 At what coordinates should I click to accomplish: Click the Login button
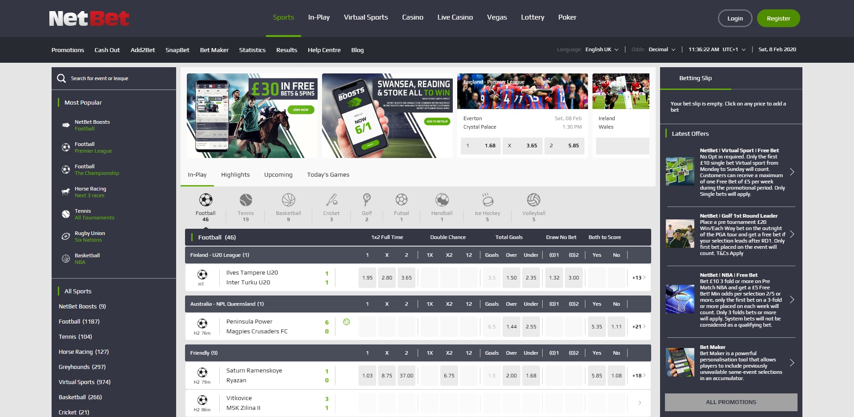735,18
